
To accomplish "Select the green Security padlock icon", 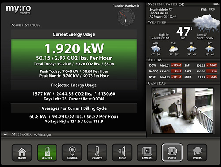I will 47,152.
